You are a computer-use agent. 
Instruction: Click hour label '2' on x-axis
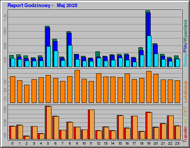pos(27,144)
